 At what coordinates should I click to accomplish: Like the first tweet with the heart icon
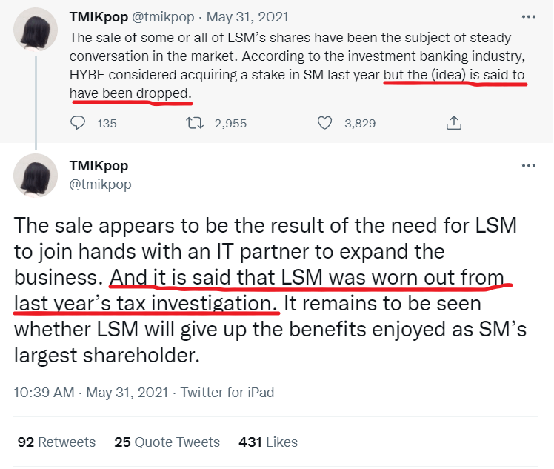click(324, 123)
